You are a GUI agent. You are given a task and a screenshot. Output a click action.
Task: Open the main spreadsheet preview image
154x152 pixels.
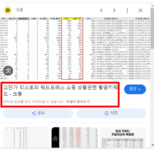75,49
